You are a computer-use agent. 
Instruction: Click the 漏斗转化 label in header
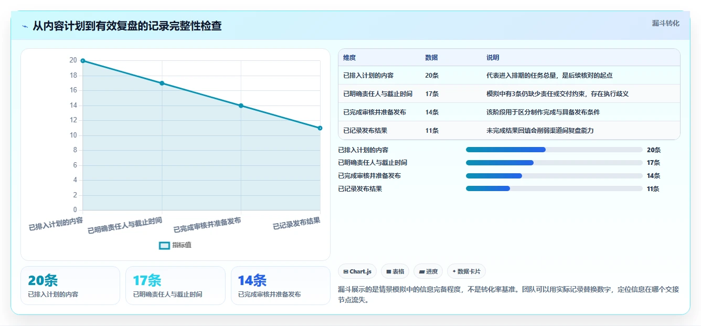[x=665, y=24]
